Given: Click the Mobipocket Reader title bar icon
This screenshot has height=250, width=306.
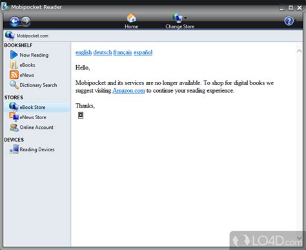Looking at the screenshot, I should click(x=5, y=6).
